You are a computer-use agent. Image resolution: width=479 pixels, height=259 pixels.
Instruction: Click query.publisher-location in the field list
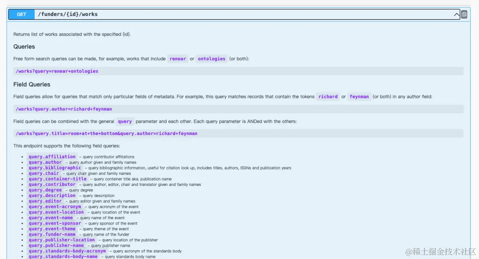coord(62,240)
